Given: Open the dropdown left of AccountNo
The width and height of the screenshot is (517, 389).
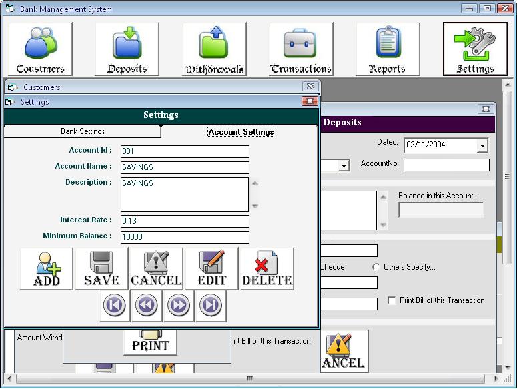Looking at the screenshot, I should (x=344, y=165).
